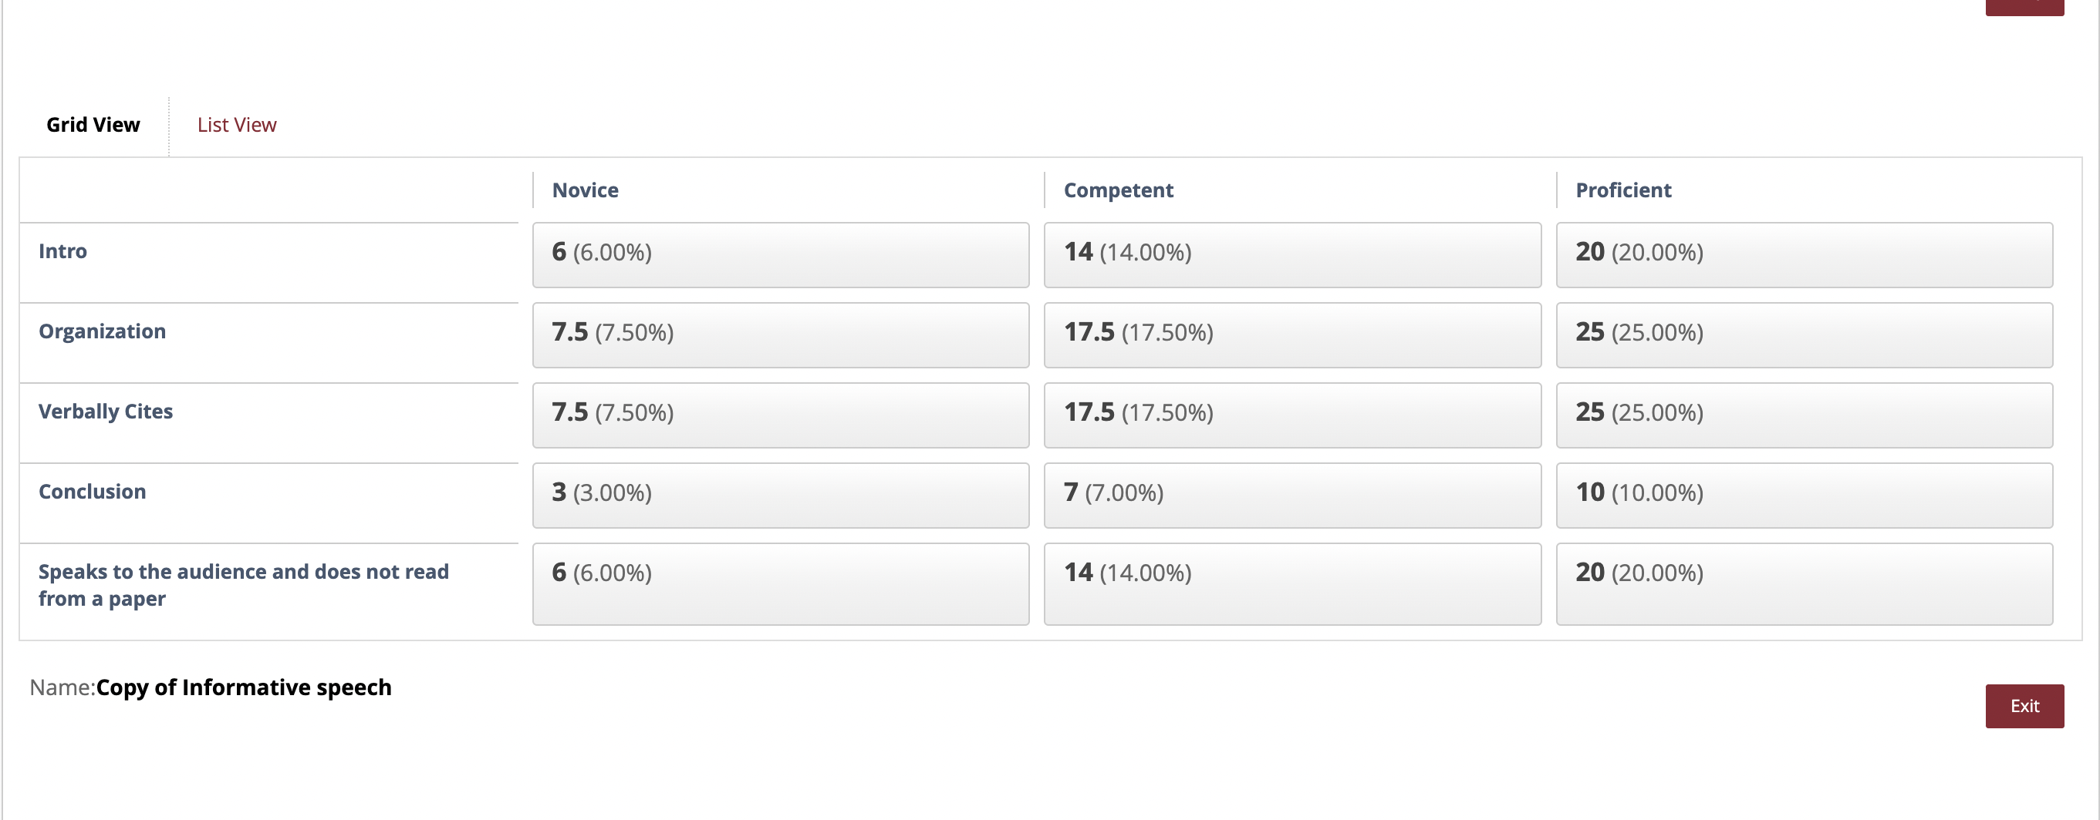Choose Speaks to audience Novice 6 cell
This screenshot has height=820, width=2100.
pos(780,584)
